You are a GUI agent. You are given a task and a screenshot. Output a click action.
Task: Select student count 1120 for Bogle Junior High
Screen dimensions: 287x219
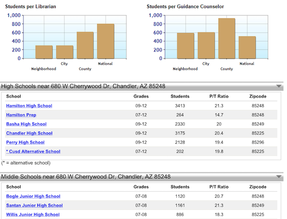[x=180, y=197]
